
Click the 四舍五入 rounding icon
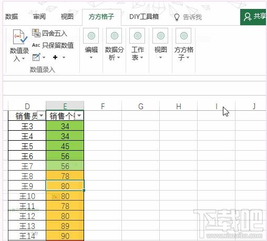pyautogui.click(x=36, y=33)
